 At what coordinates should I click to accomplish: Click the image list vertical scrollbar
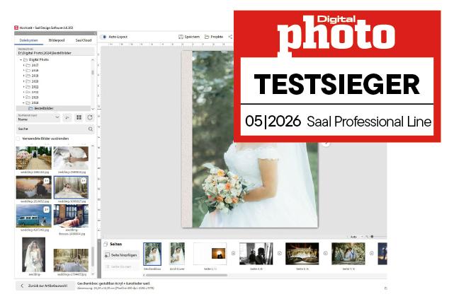[x=93, y=256]
